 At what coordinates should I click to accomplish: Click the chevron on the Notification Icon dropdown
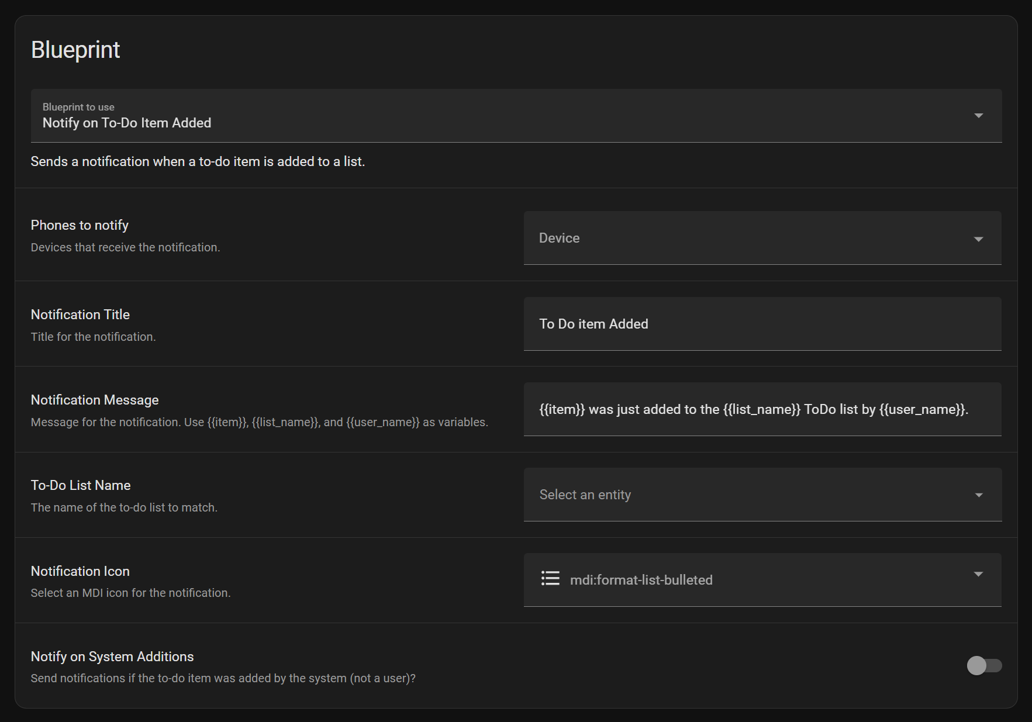coord(978,575)
